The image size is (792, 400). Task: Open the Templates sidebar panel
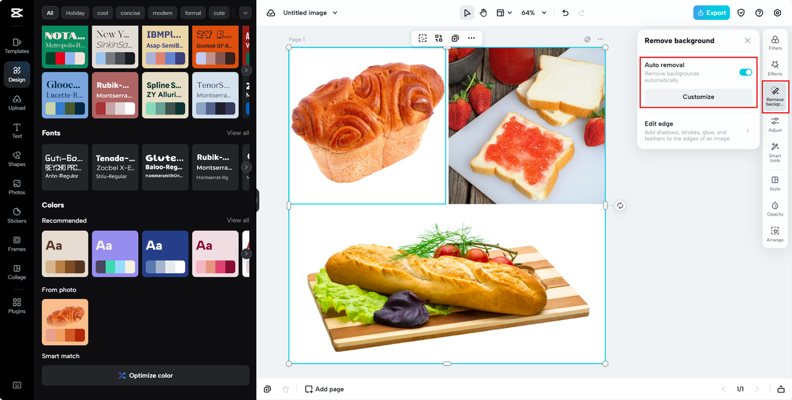(17, 45)
